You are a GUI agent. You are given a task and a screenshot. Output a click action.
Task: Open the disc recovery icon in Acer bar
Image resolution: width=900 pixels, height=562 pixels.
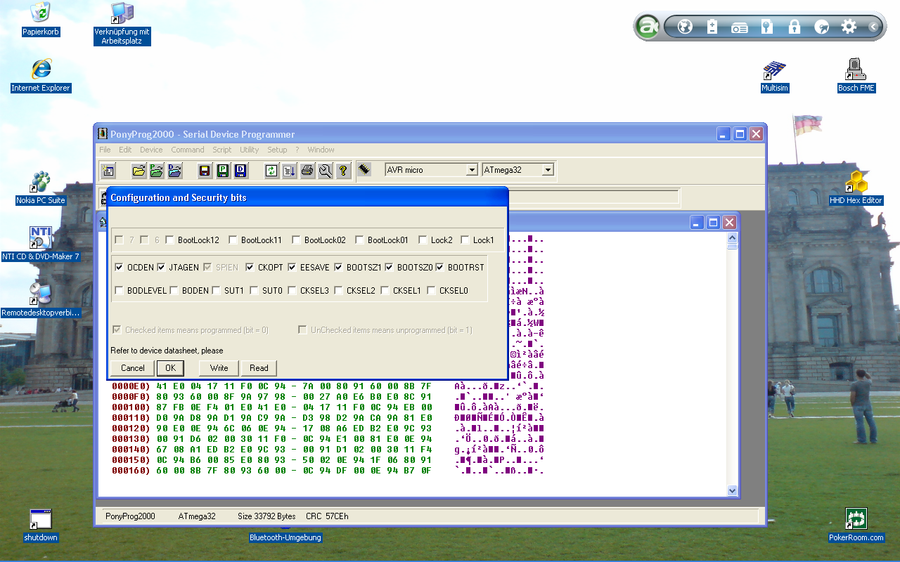[821, 27]
